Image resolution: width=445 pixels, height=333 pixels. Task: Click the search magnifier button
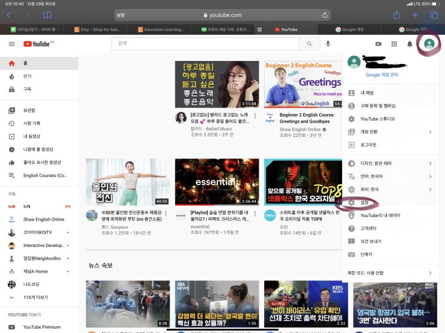(x=310, y=44)
